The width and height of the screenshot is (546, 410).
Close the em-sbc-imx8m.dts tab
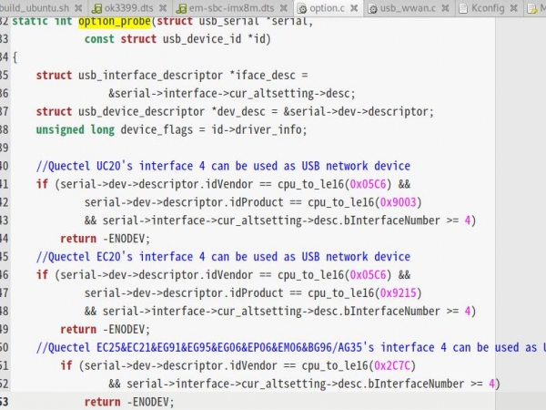click(281, 8)
